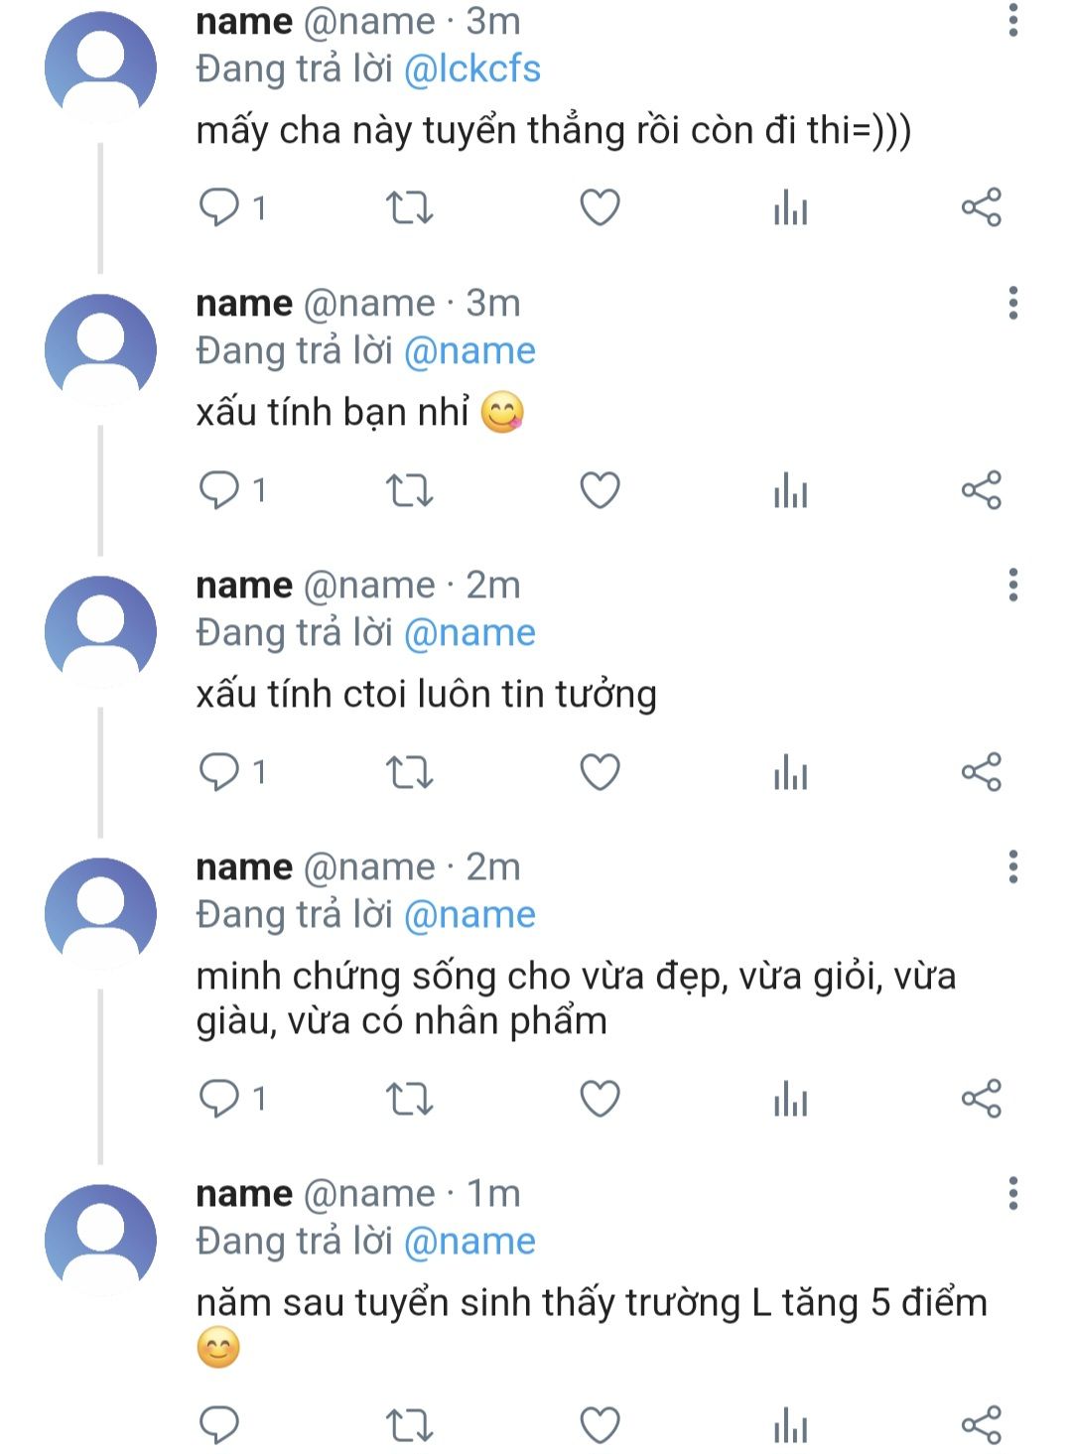Like the "năm sau tuyển sinh" reply

(x=600, y=1425)
